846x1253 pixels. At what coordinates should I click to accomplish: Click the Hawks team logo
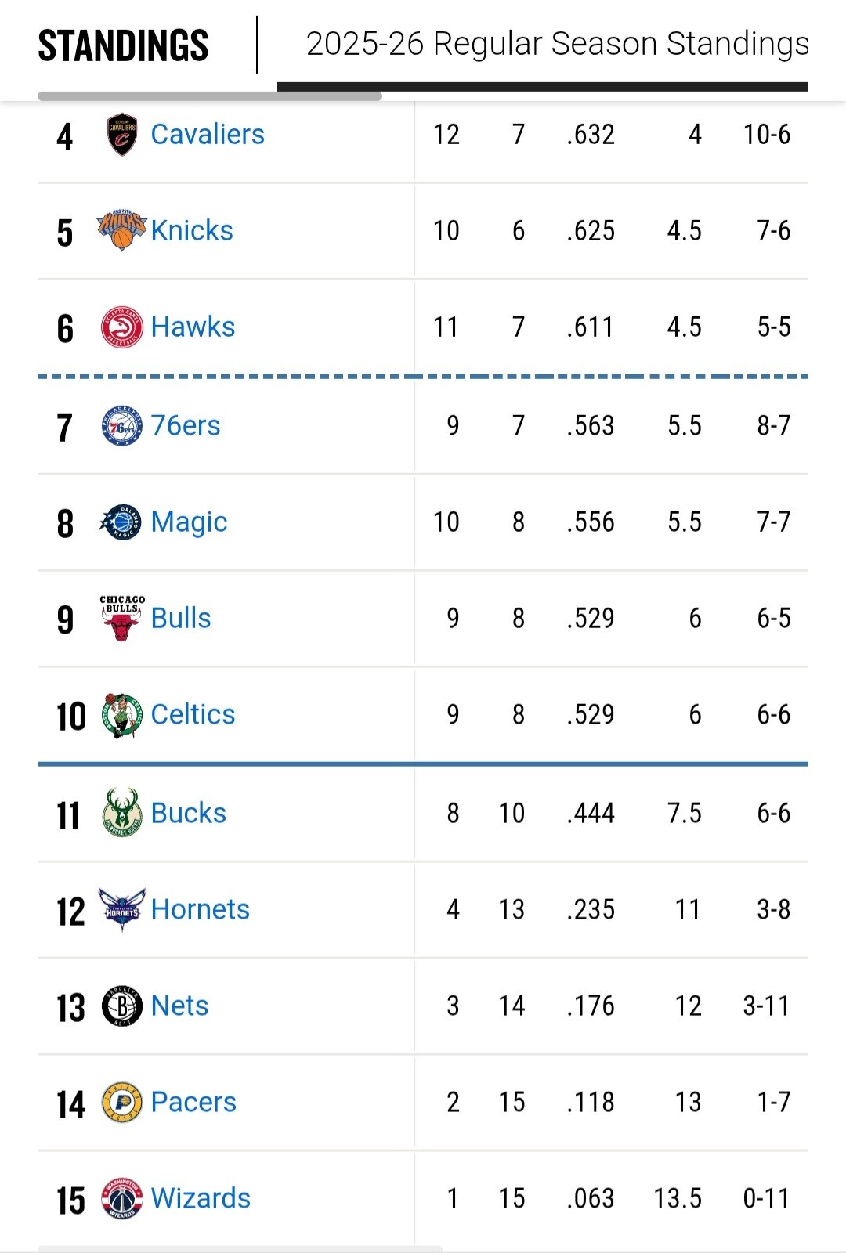(x=121, y=327)
